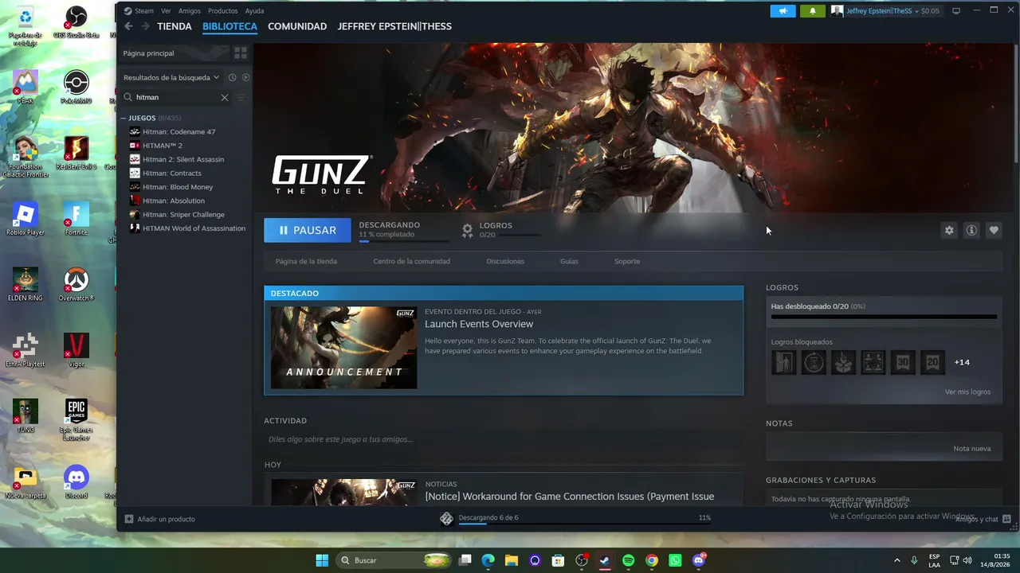1020x573 pixels.
Task: Sort by recent activity clock icon
Action: pos(232,77)
